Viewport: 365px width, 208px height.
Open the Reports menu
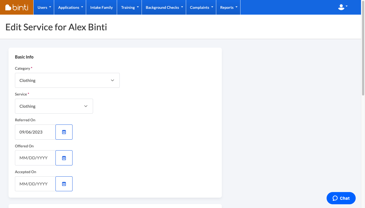228,7
